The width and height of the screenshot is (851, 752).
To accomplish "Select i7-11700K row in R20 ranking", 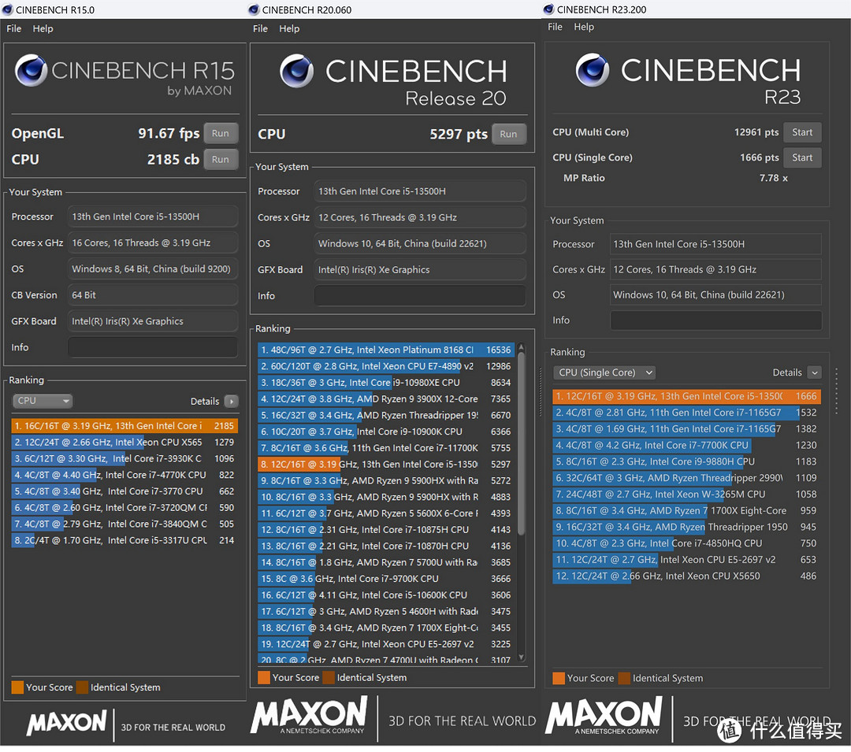I will [x=386, y=448].
